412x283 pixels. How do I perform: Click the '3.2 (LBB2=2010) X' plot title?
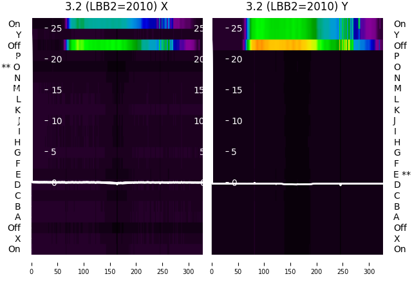point(117,6)
